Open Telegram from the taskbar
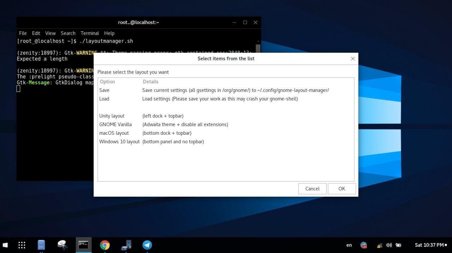 coord(147,245)
